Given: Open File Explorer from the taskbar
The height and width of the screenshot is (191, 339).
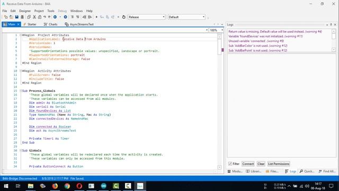Looking at the screenshot, I should [x=31, y=186].
